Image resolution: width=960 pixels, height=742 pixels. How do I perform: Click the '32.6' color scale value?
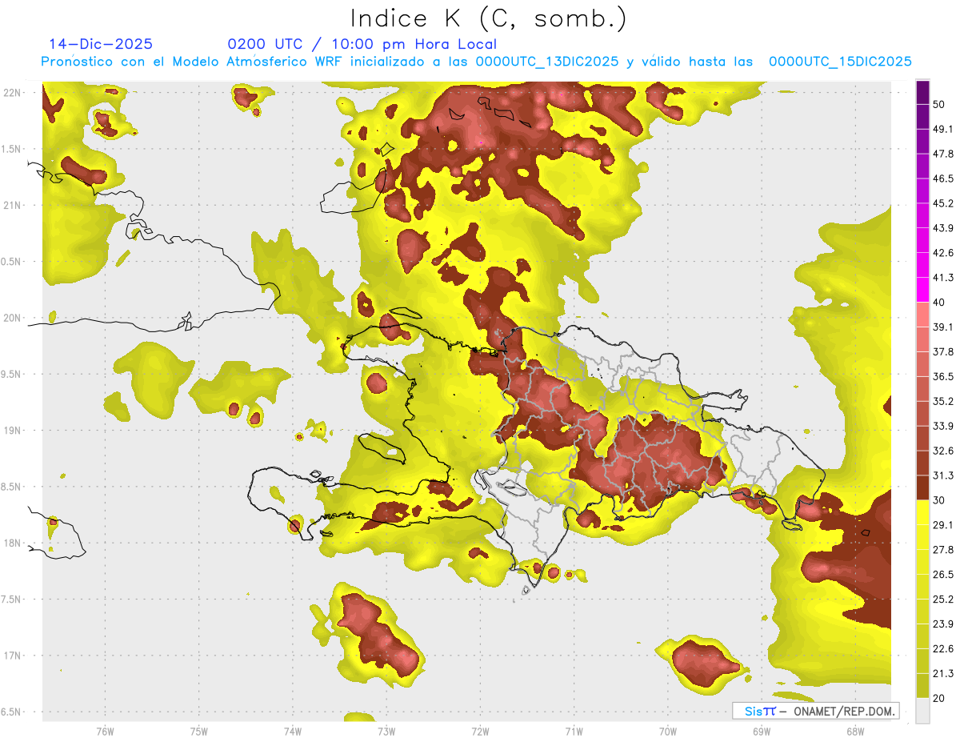pyautogui.click(x=943, y=451)
